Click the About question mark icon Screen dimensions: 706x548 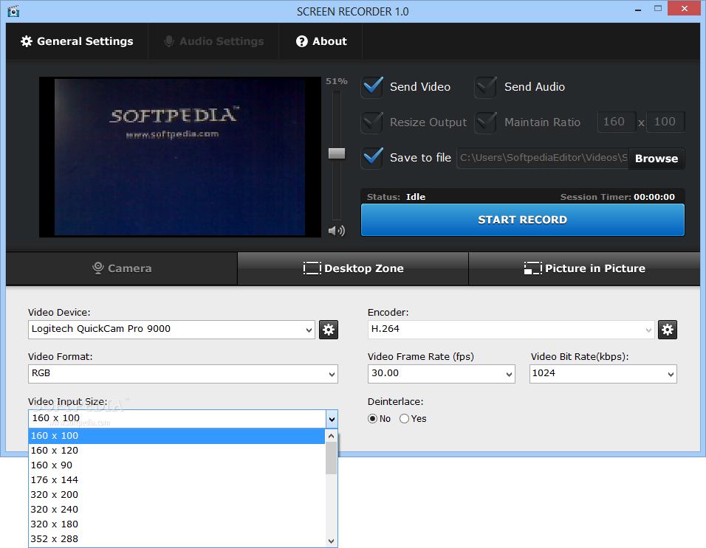pyautogui.click(x=301, y=41)
